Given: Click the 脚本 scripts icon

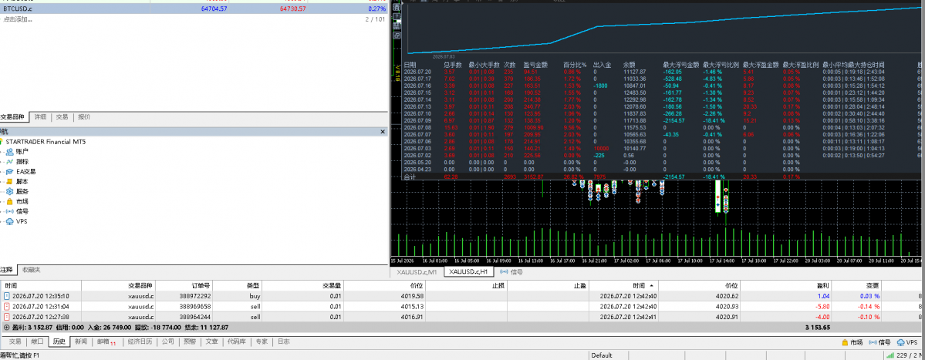Looking at the screenshot, I should coord(10,181).
